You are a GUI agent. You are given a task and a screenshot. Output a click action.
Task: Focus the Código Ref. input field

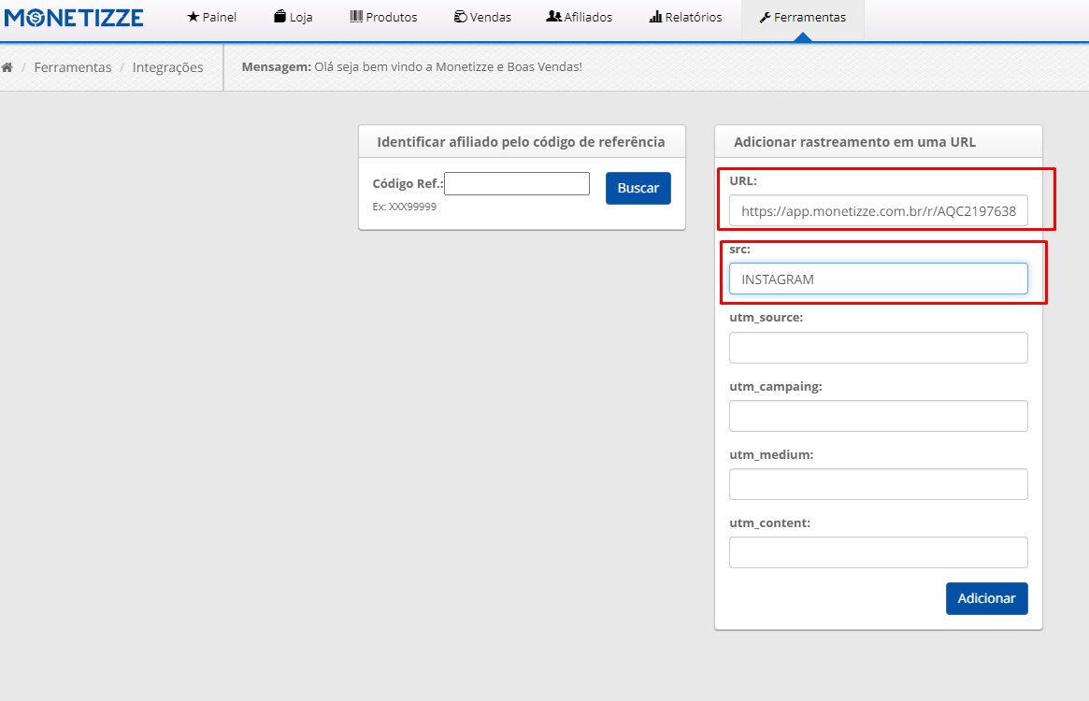517,184
